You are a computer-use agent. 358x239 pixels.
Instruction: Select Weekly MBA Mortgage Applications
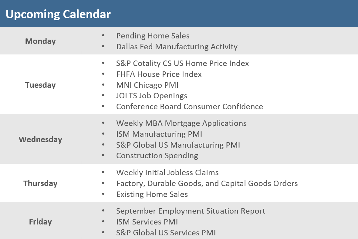(181, 123)
